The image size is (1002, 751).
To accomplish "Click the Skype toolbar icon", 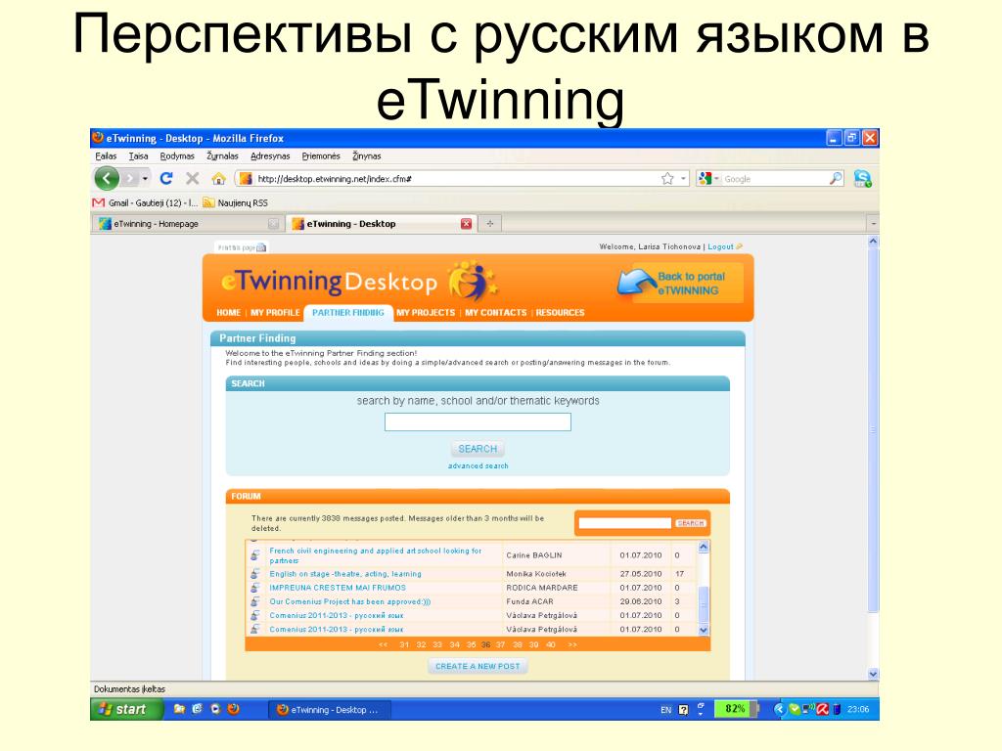I will point(863,178).
